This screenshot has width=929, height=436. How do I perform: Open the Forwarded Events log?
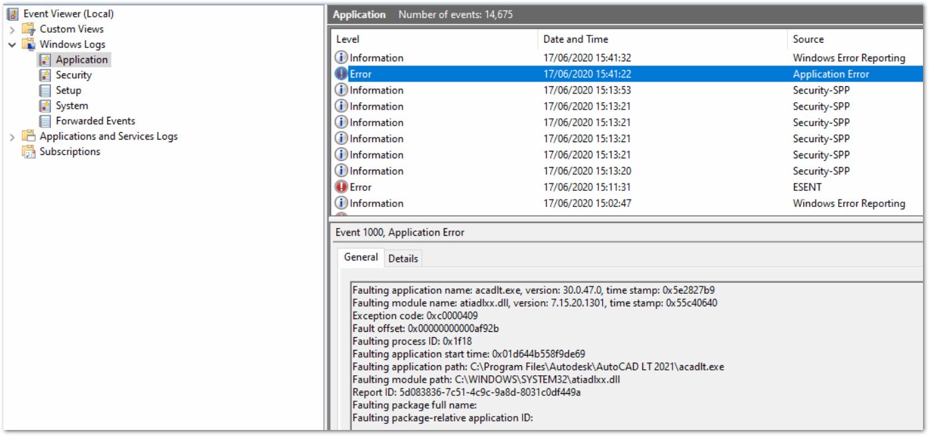[x=94, y=121]
